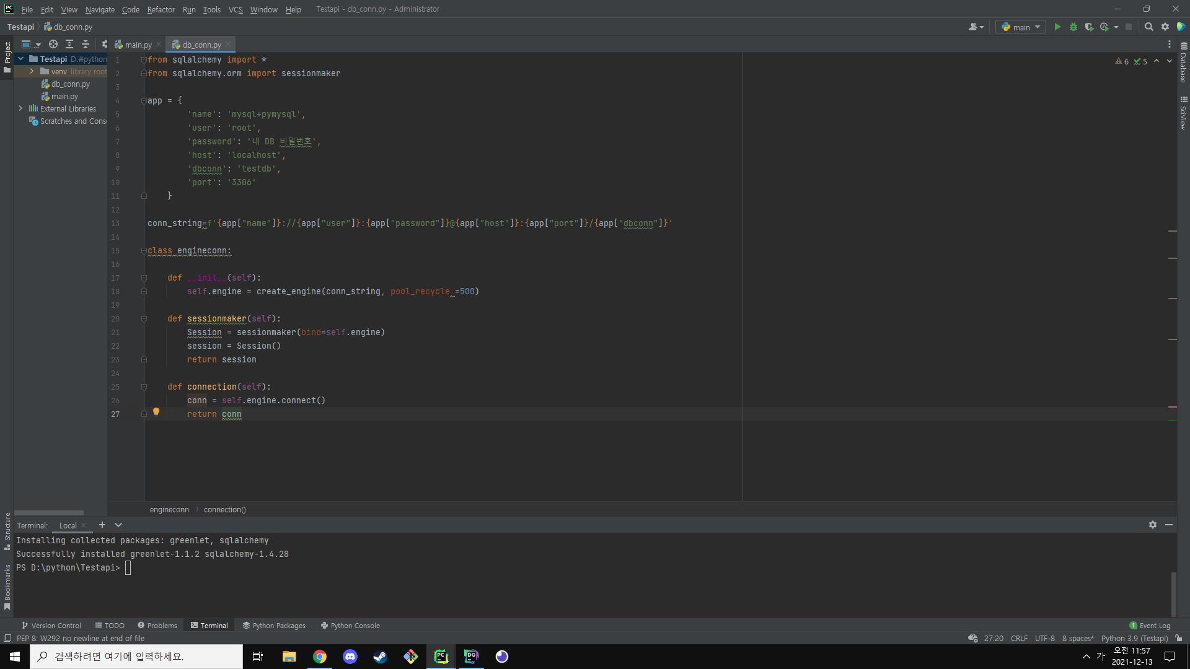Image resolution: width=1190 pixels, height=669 pixels.
Task: Toggle the Bookmarks tool window
Action: (x=7, y=586)
